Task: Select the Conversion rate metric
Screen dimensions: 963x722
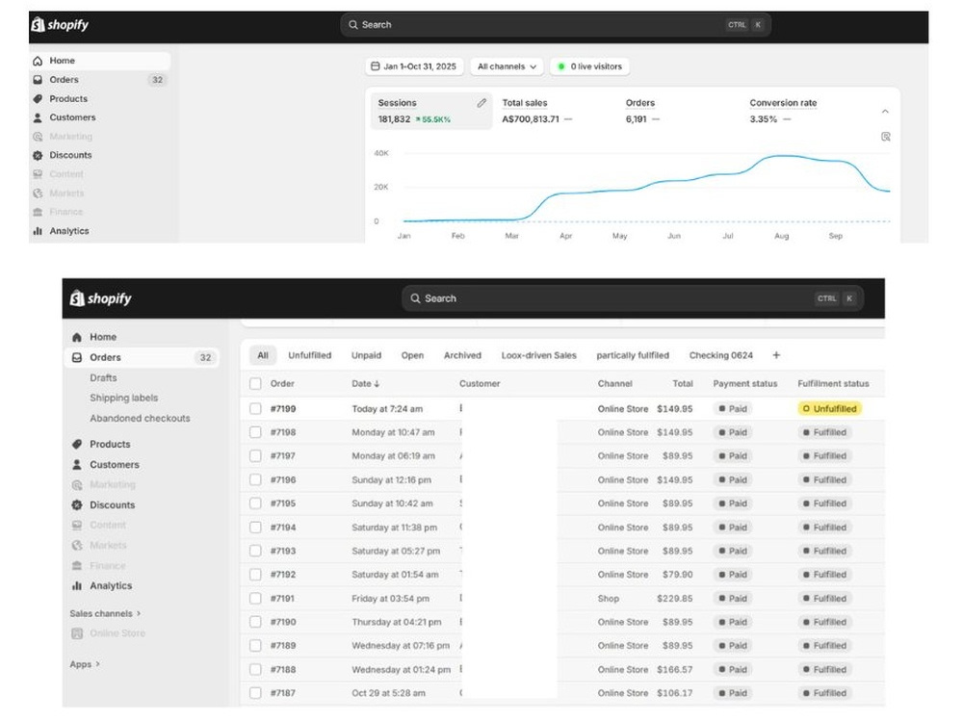Action: (x=783, y=111)
